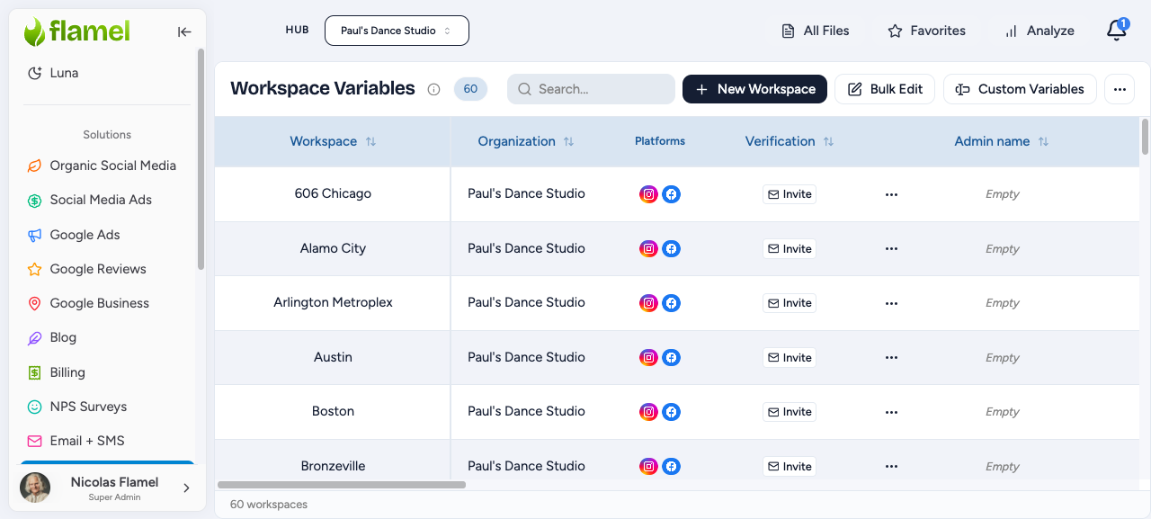The height and width of the screenshot is (519, 1151).
Task: Click New Workspace button
Action: click(x=754, y=89)
